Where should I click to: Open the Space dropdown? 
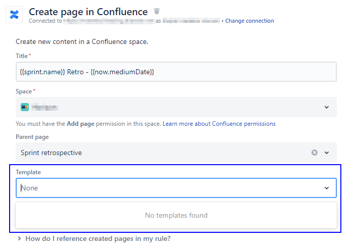(176, 107)
